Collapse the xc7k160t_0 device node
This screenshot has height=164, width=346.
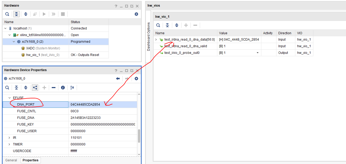coord(14,42)
